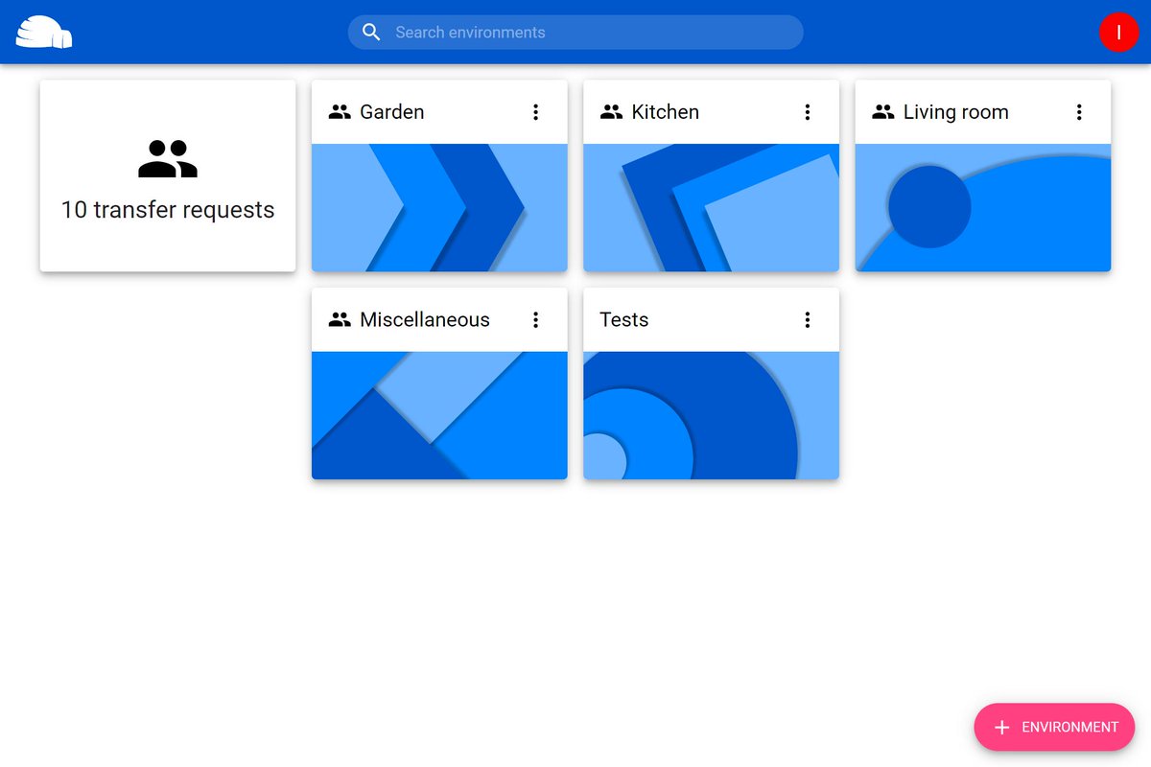Screen dimensions: 1151x767
Task: Click the igloo logo in the top bar
Action: click(x=44, y=32)
